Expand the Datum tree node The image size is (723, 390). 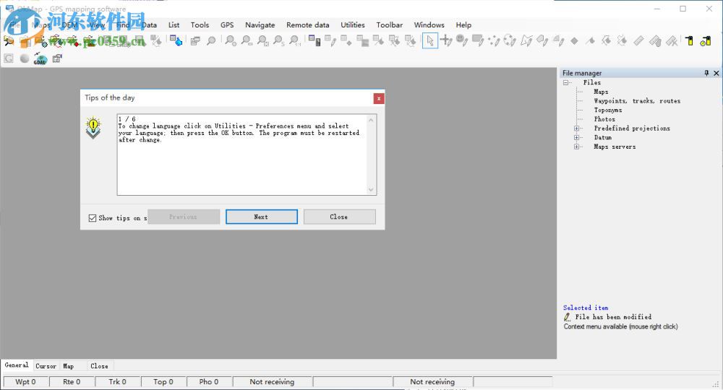pos(578,137)
